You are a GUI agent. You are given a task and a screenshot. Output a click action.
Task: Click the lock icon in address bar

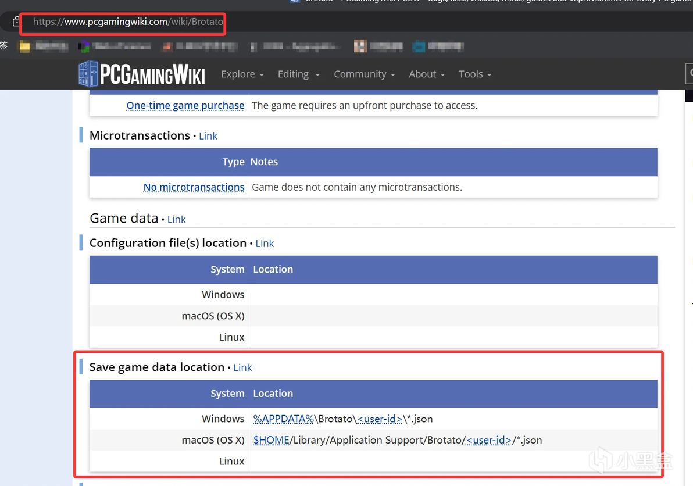16,21
